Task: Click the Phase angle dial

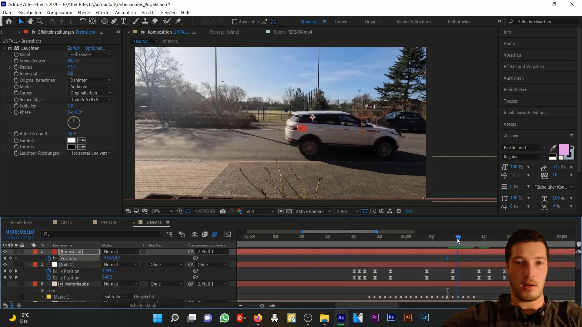Action: tap(74, 123)
